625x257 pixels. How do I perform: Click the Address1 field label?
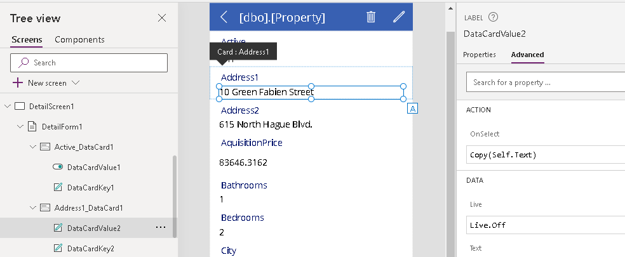coord(239,77)
